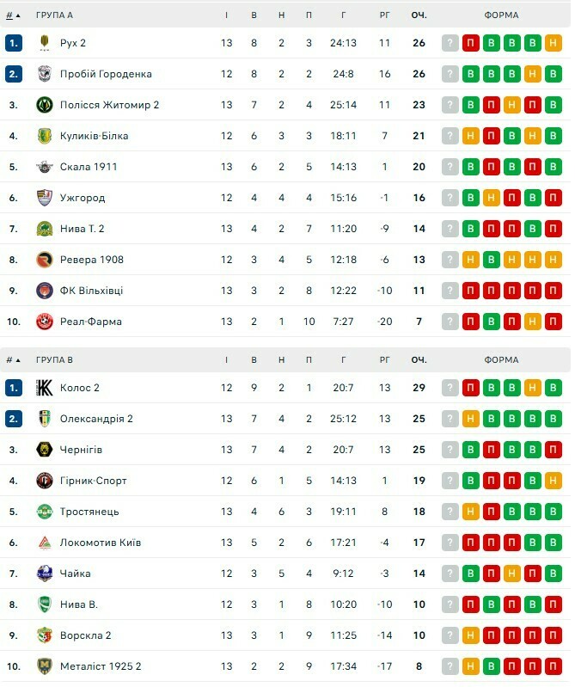
Task: Click the Металіст 1925 2 club crest
Action: coord(45,666)
